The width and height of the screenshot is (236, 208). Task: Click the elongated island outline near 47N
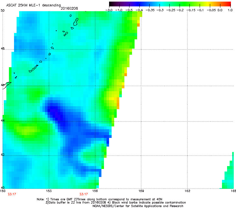click(33, 68)
